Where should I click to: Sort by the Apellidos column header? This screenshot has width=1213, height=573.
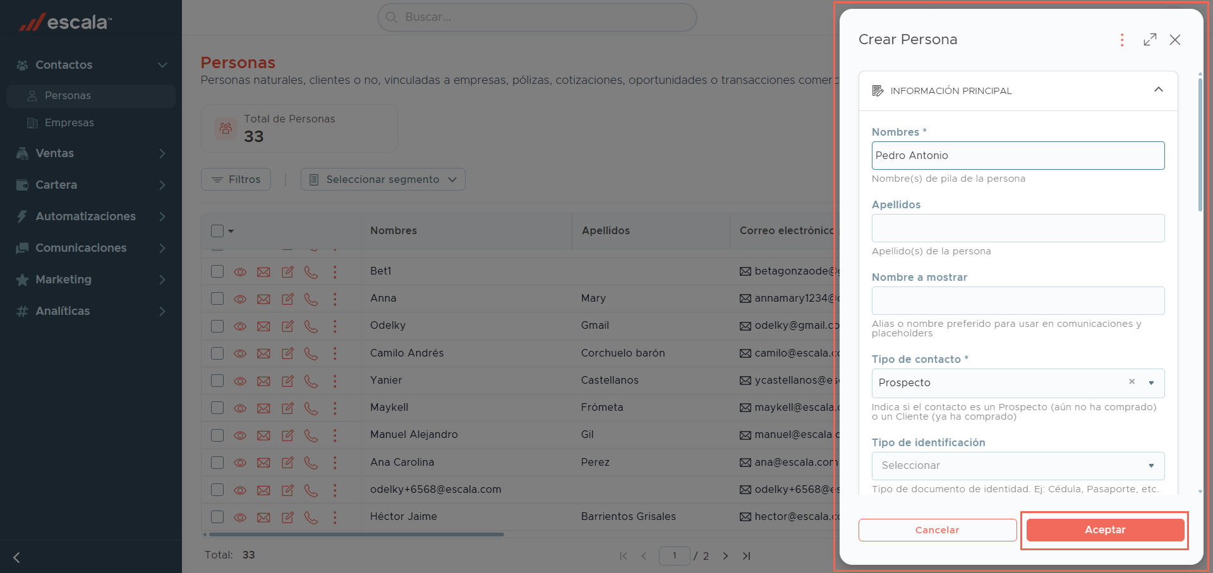pos(605,231)
